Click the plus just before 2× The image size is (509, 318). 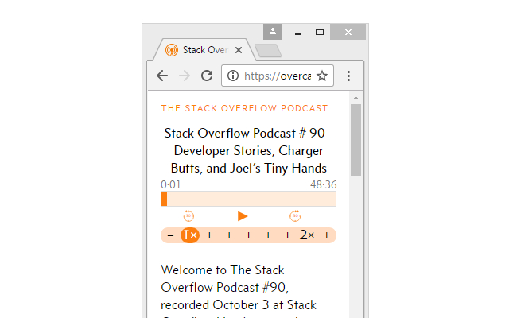287,235
